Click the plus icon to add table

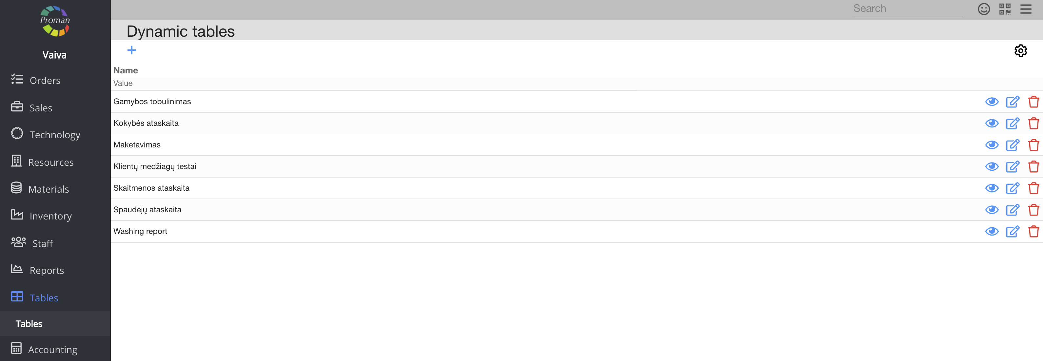pos(131,50)
